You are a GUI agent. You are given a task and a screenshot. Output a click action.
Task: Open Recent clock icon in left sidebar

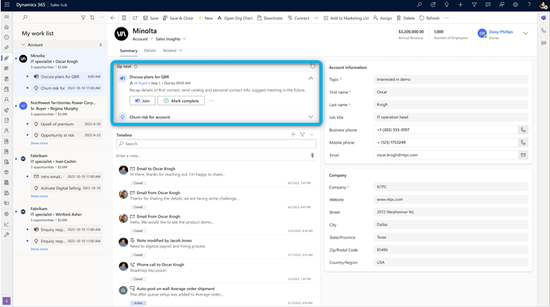(x=6, y=37)
